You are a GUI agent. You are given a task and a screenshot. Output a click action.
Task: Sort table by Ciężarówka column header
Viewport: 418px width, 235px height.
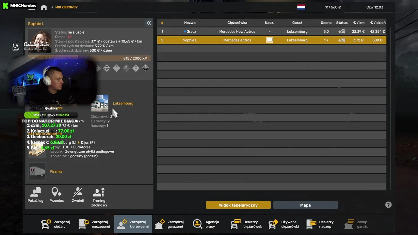(x=237, y=23)
